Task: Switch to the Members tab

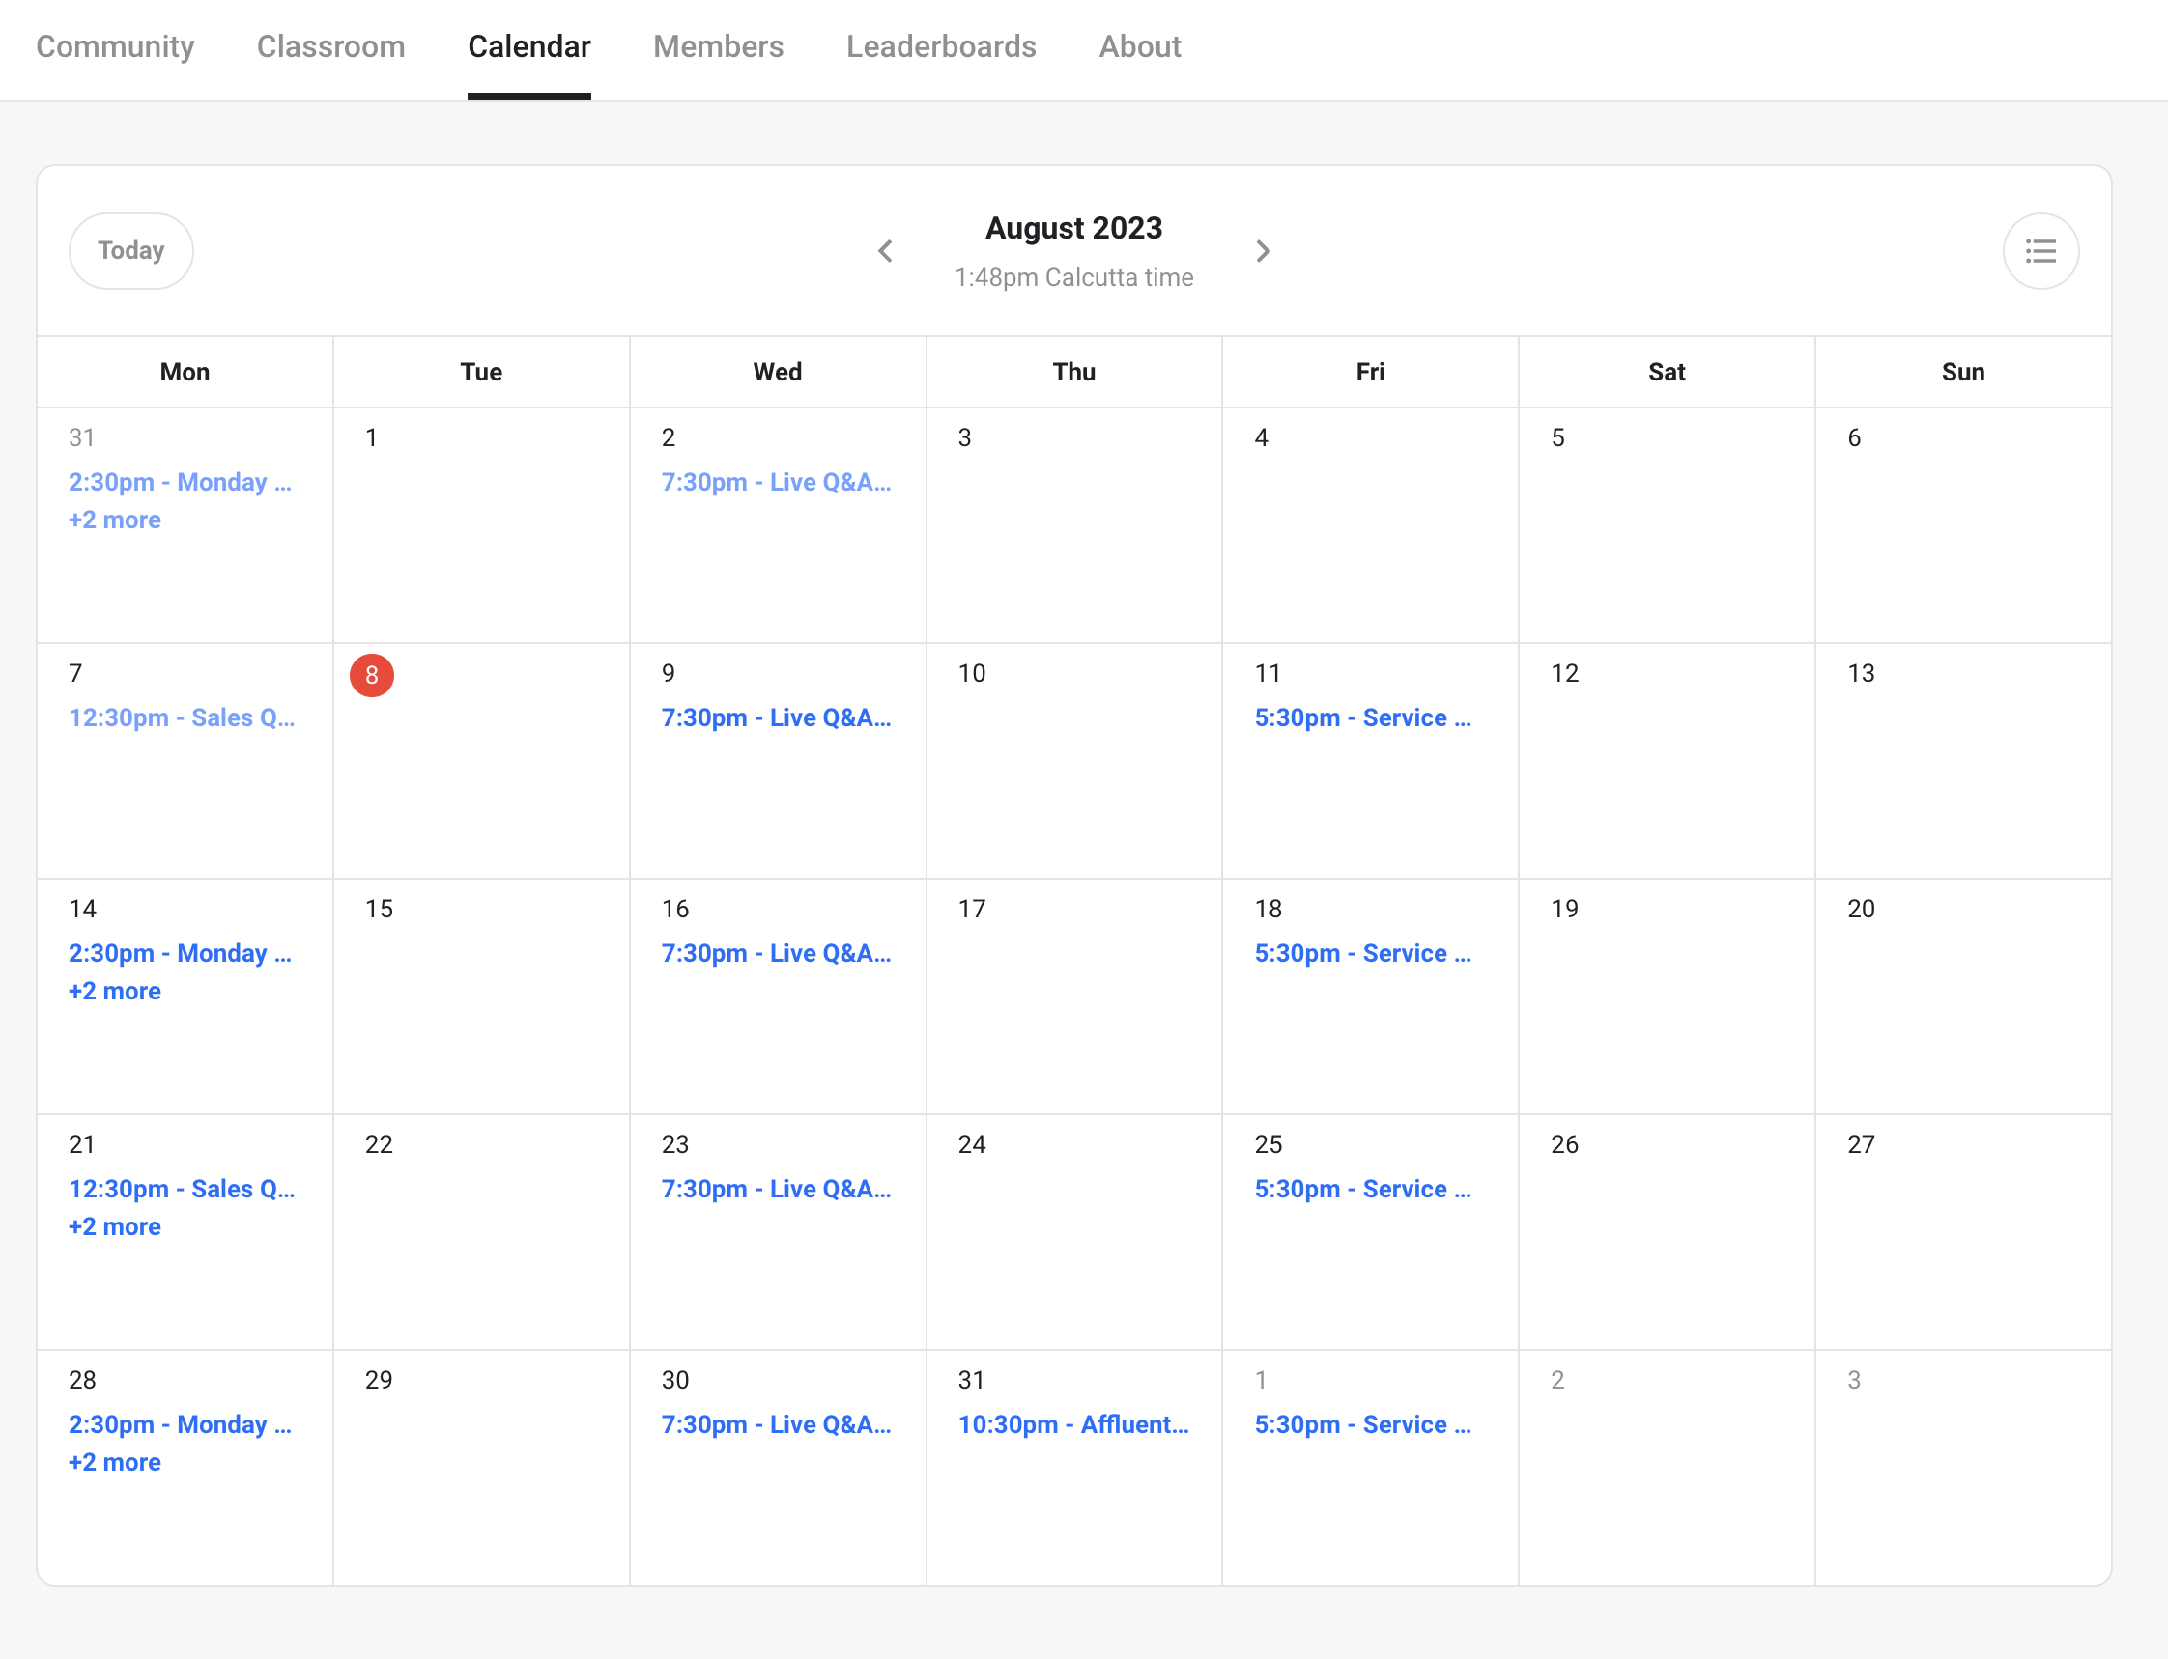Action: pyautogui.click(x=718, y=46)
